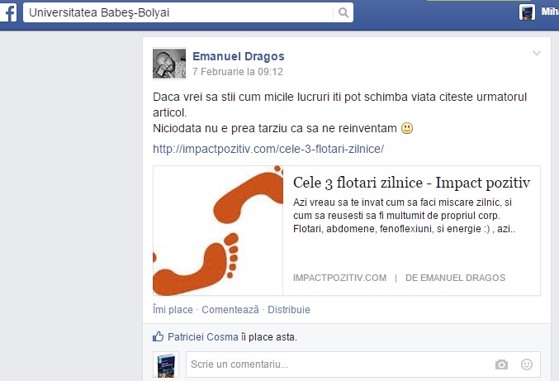Viewport: 559px width, 381px height.
Task: Expand the post options chevron
Action: (536, 53)
